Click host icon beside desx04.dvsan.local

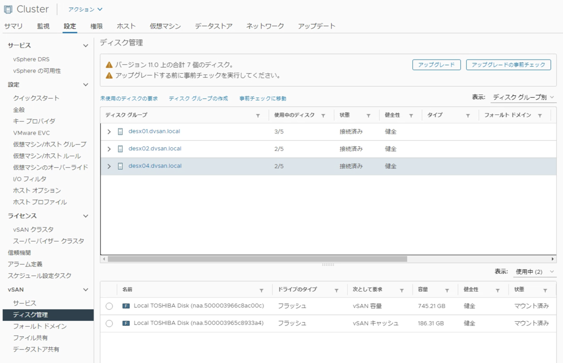pos(120,166)
